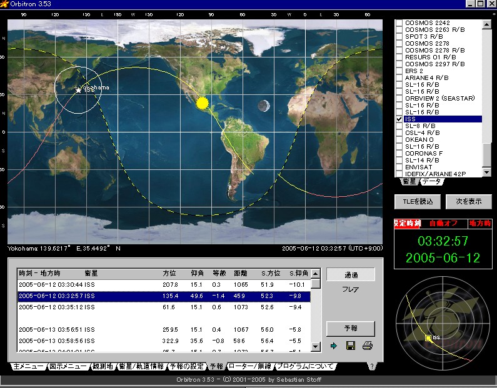Viewport: 497px width, 388px height.
Task: Enable the COSMOS 2242 checkbox
Action: (399, 22)
